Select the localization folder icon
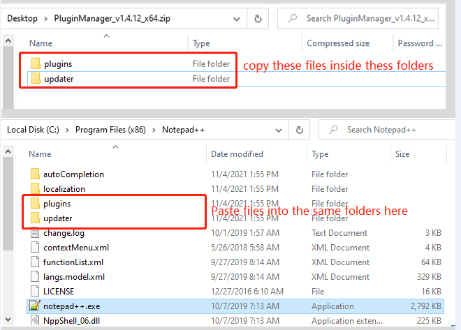Viewport: 461px width, 330px height. click(x=35, y=189)
